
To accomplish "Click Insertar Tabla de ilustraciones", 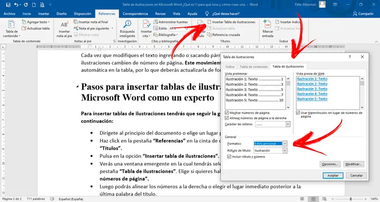I will pos(231,22).
